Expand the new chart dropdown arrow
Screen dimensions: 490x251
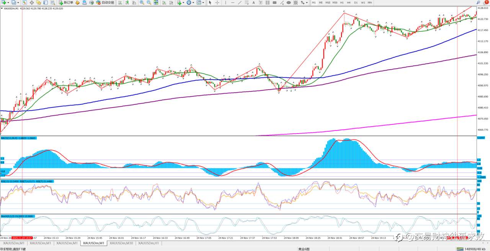[x=9, y=2]
